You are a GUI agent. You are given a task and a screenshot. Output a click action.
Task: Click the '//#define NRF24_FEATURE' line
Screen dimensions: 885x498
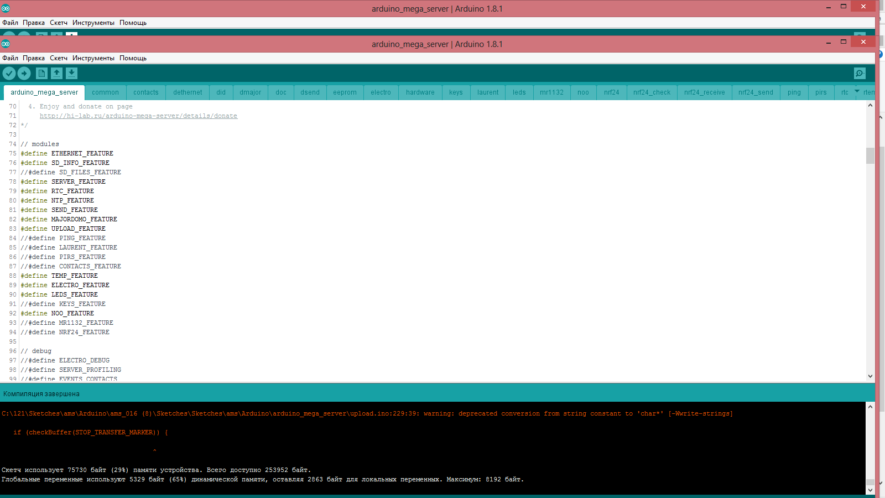[65, 332]
